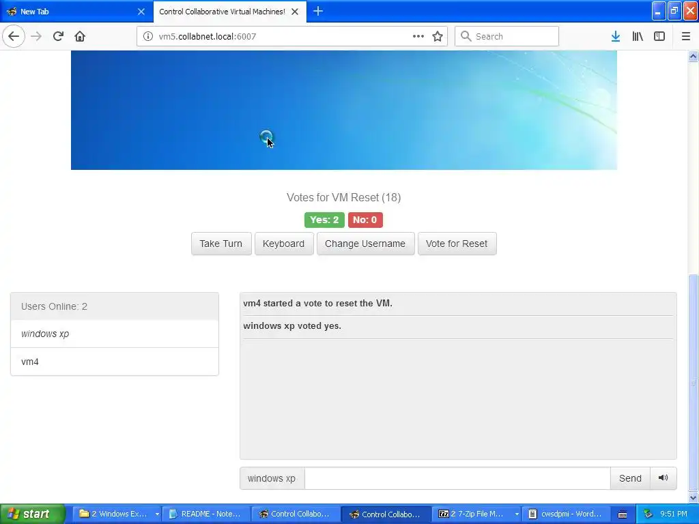Click 'vm4 started a vote' chat message
699x524 pixels.
coord(318,304)
